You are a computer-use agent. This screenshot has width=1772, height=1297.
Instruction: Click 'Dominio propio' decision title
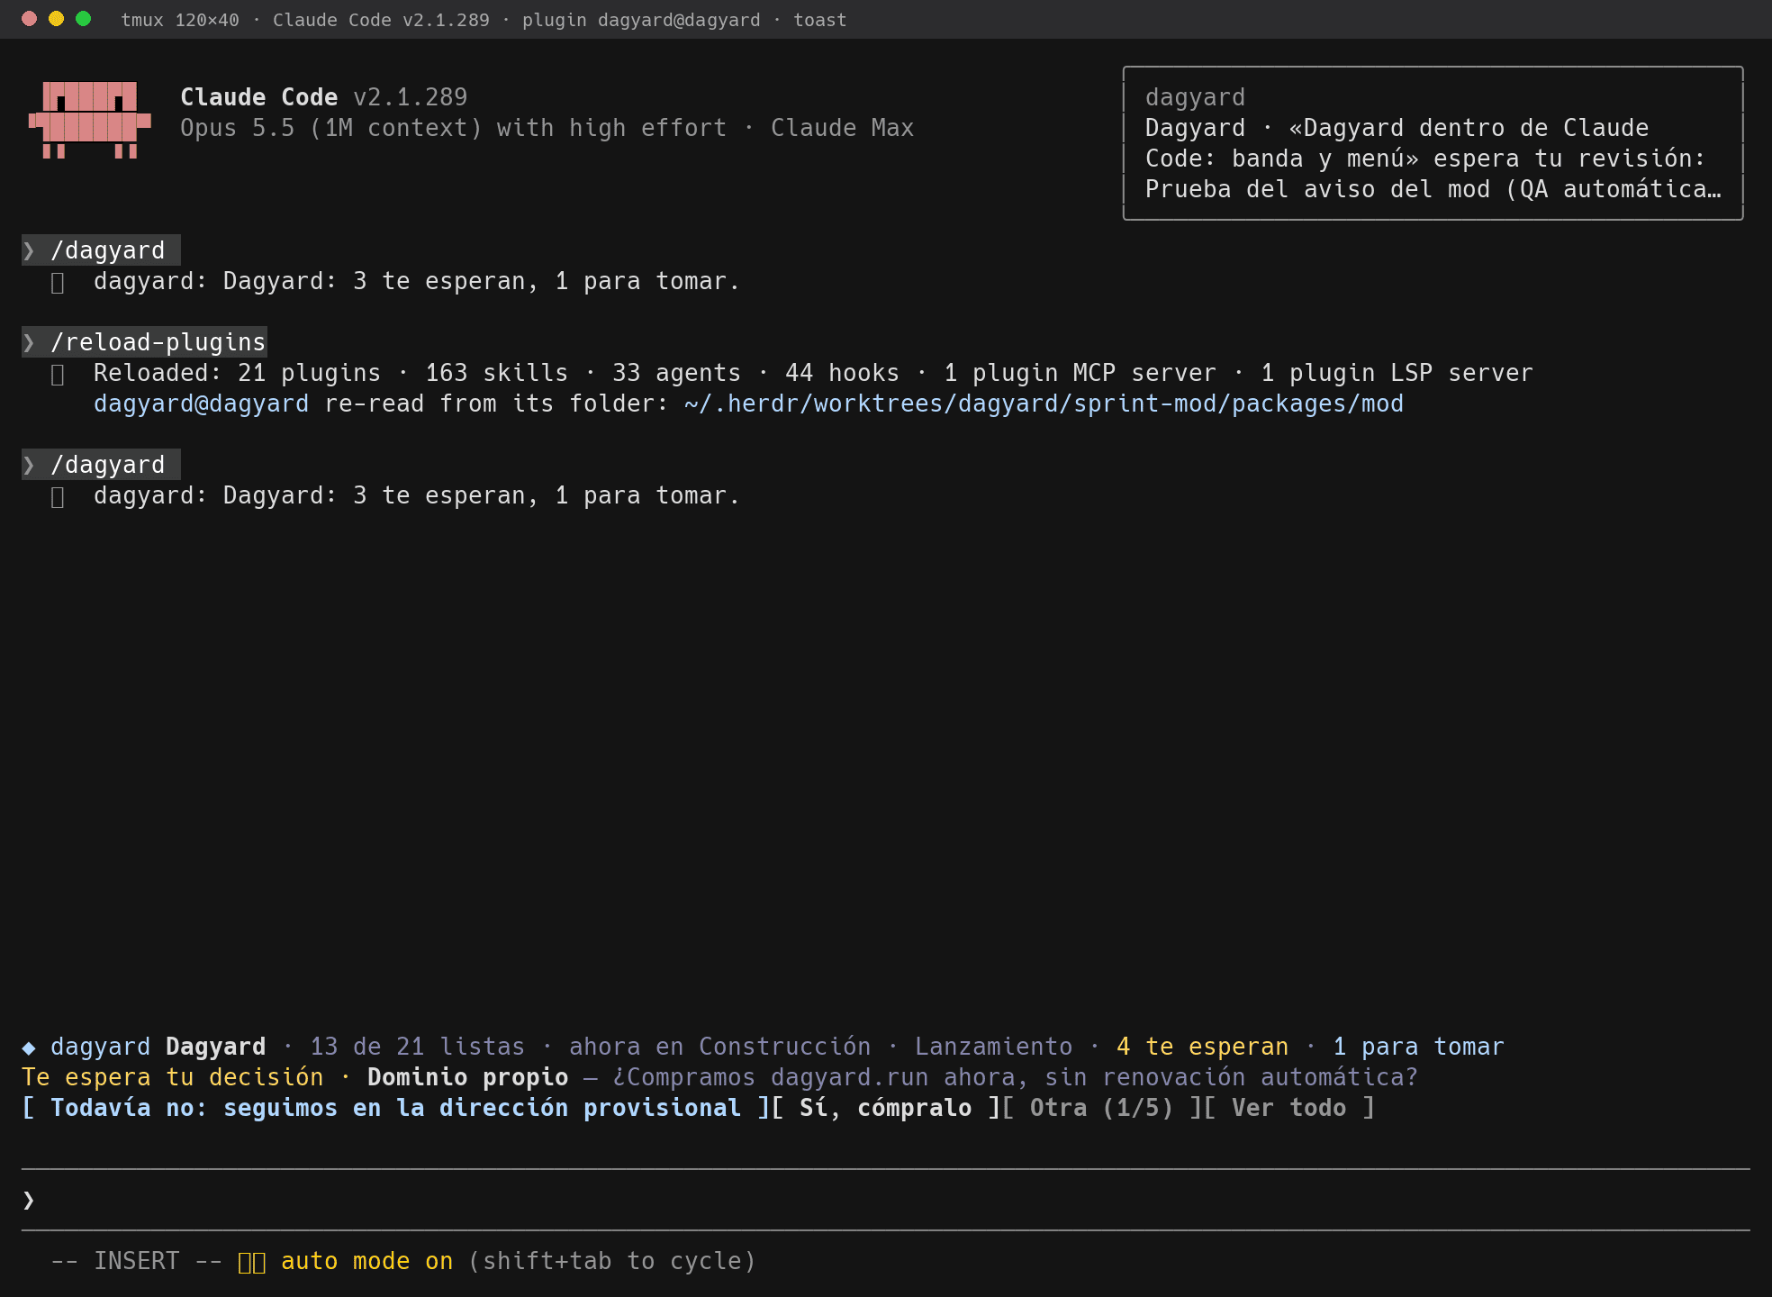[467, 1077]
